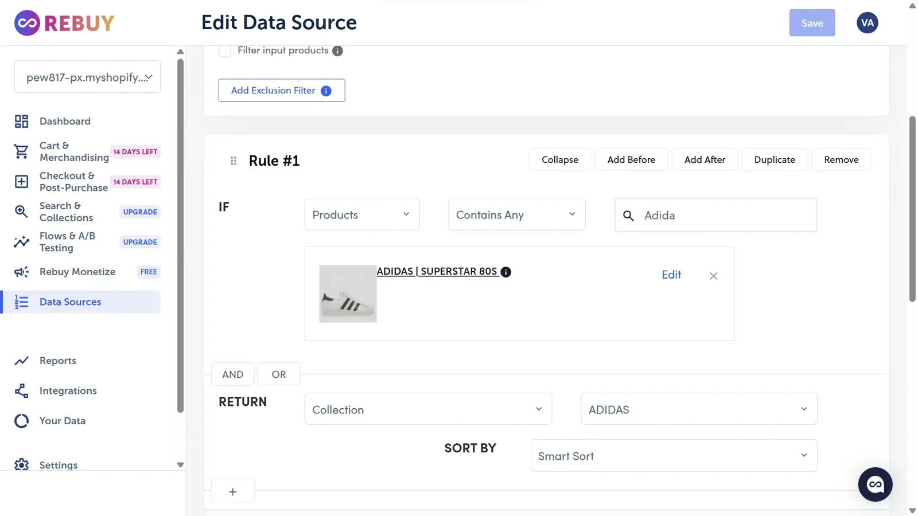
Task: Open Reports page
Action: [x=57, y=361]
